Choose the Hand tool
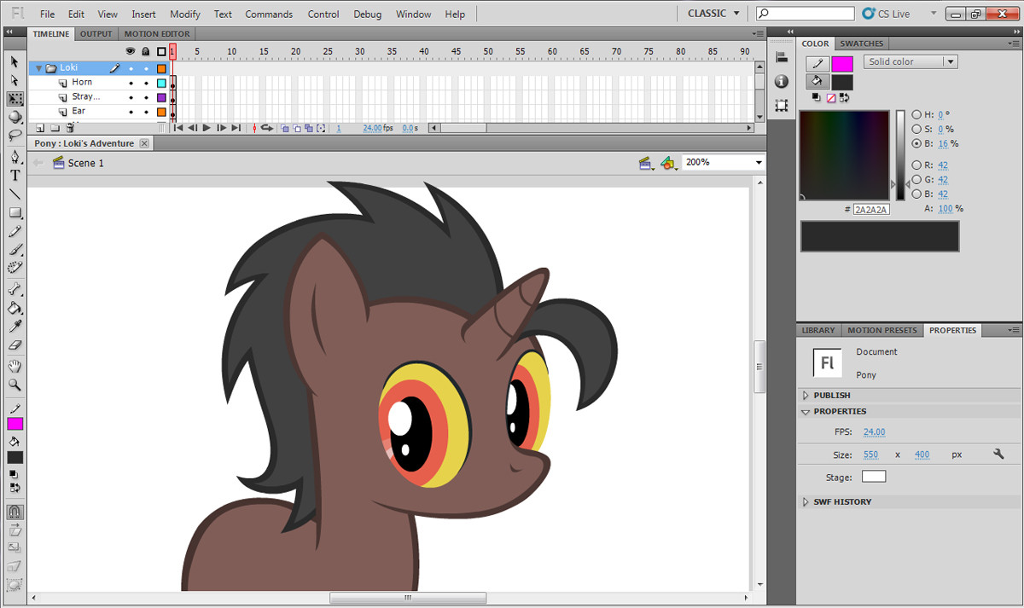The height and width of the screenshot is (608, 1024). [15, 367]
